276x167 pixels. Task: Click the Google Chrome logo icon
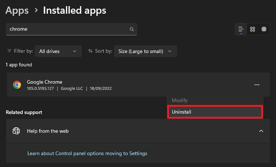coord(17,85)
